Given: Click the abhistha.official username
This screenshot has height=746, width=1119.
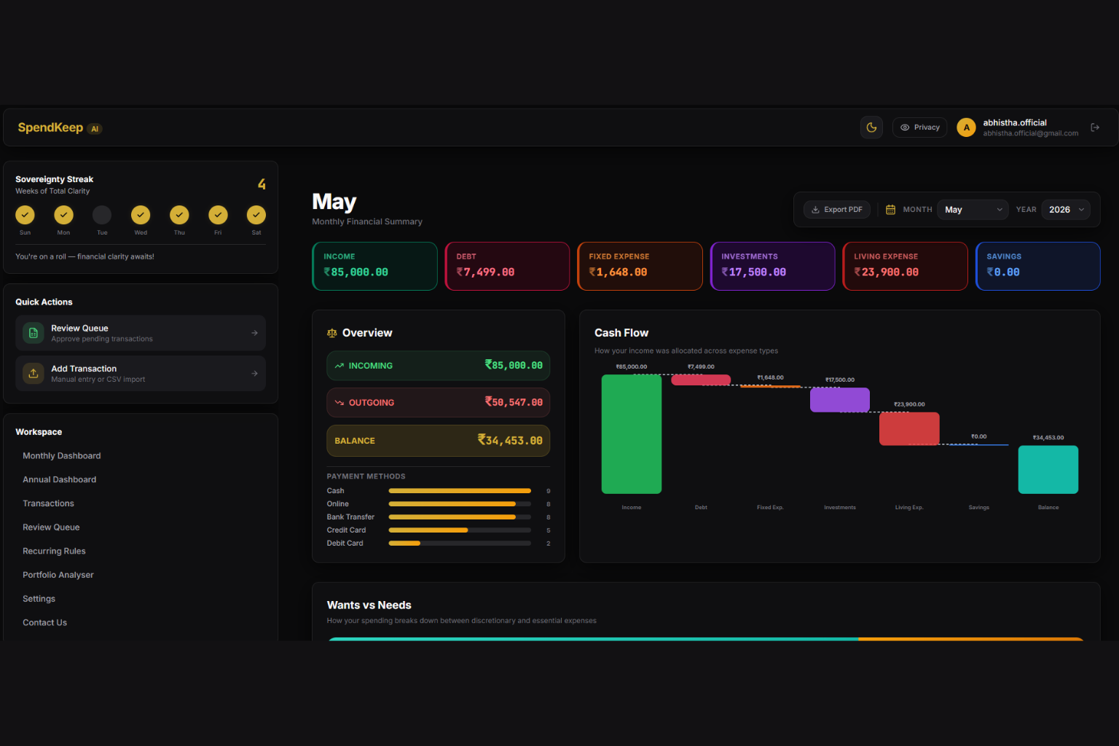Looking at the screenshot, I should [1015, 123].
